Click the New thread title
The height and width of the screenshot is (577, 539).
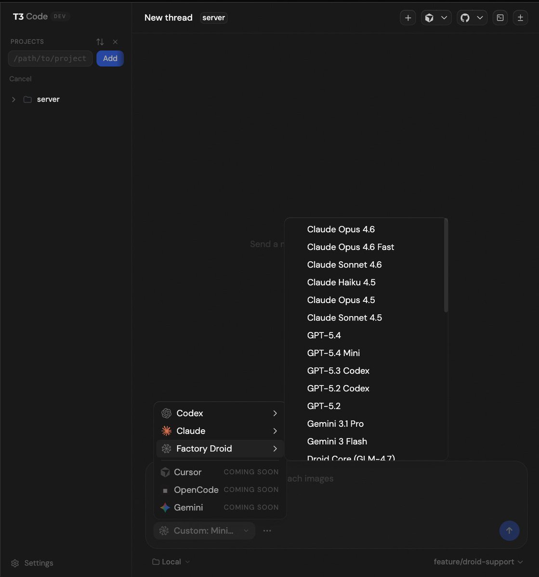coord(169,18)
